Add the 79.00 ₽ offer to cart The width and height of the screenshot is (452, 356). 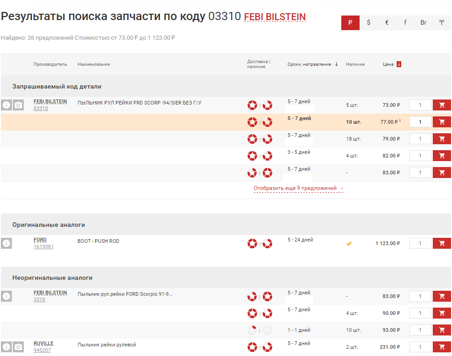click(x=441, y=139)
